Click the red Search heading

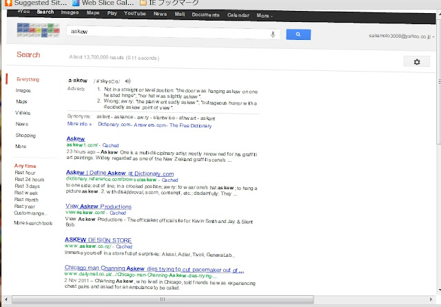[28, 54]
